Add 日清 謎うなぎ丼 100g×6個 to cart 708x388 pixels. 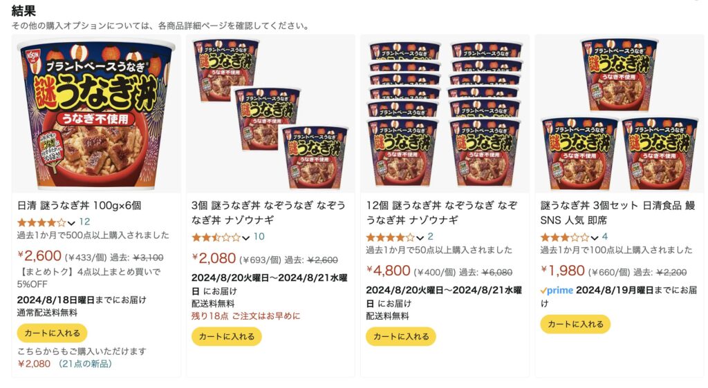pyautogui.click(x=52, y=333)
